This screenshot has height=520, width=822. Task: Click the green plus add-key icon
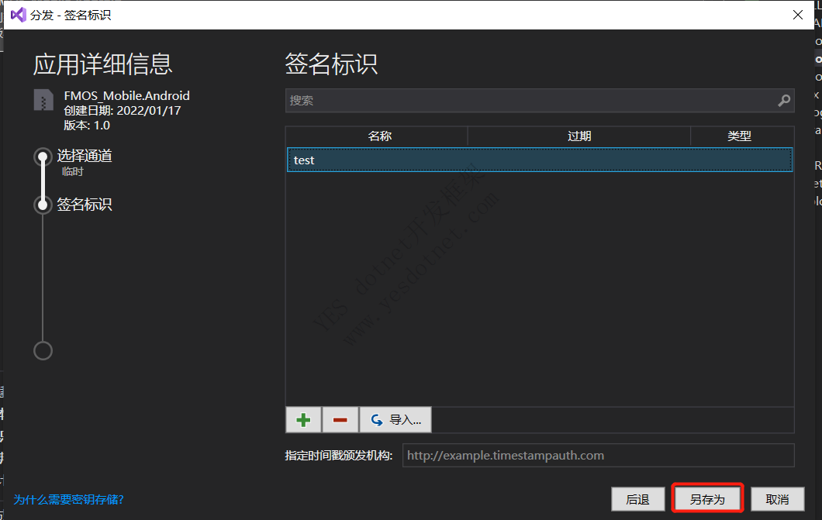pos(303,420)
